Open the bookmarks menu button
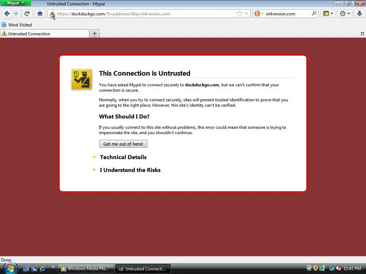This screenshot has height=274, width=366. point(328,14)
